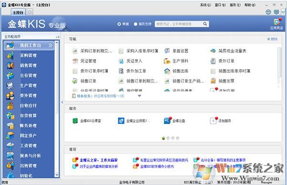
Task: Collapse the left sidebar with arrow handle
Action: coord(62,102)
